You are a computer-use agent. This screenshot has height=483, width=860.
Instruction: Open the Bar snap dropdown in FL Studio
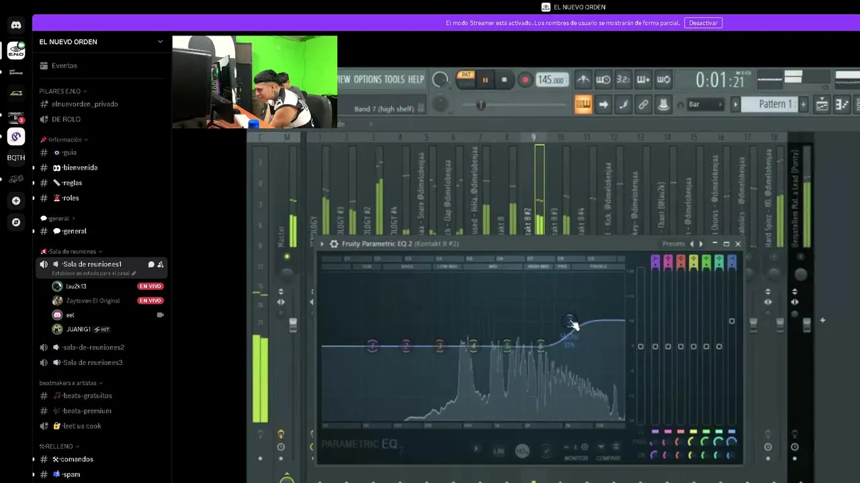pyautogui.click(x=705, y=105)
